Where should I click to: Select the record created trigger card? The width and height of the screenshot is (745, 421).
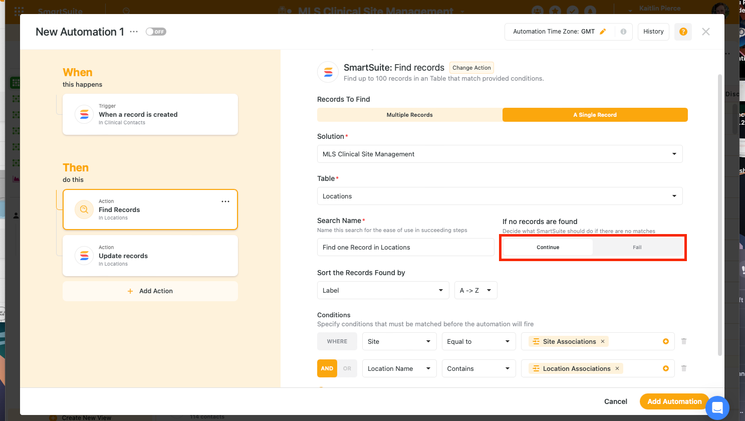(x=150, y=114)
